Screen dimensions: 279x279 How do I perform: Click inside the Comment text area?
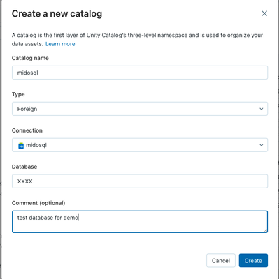tap(140, 222)
